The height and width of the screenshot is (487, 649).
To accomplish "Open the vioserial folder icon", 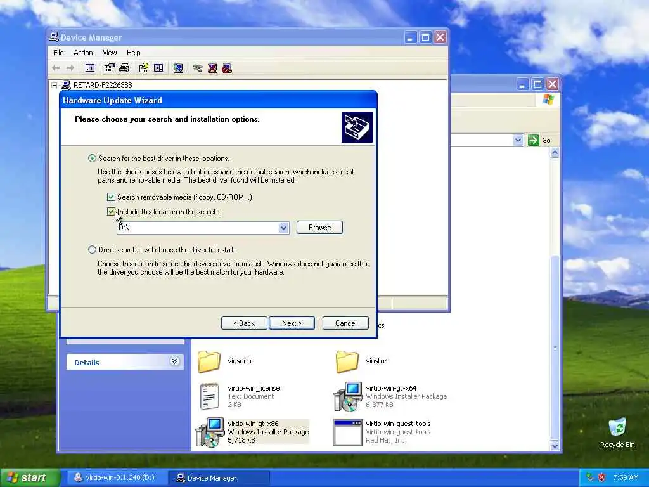I will (x=209, y=361).
